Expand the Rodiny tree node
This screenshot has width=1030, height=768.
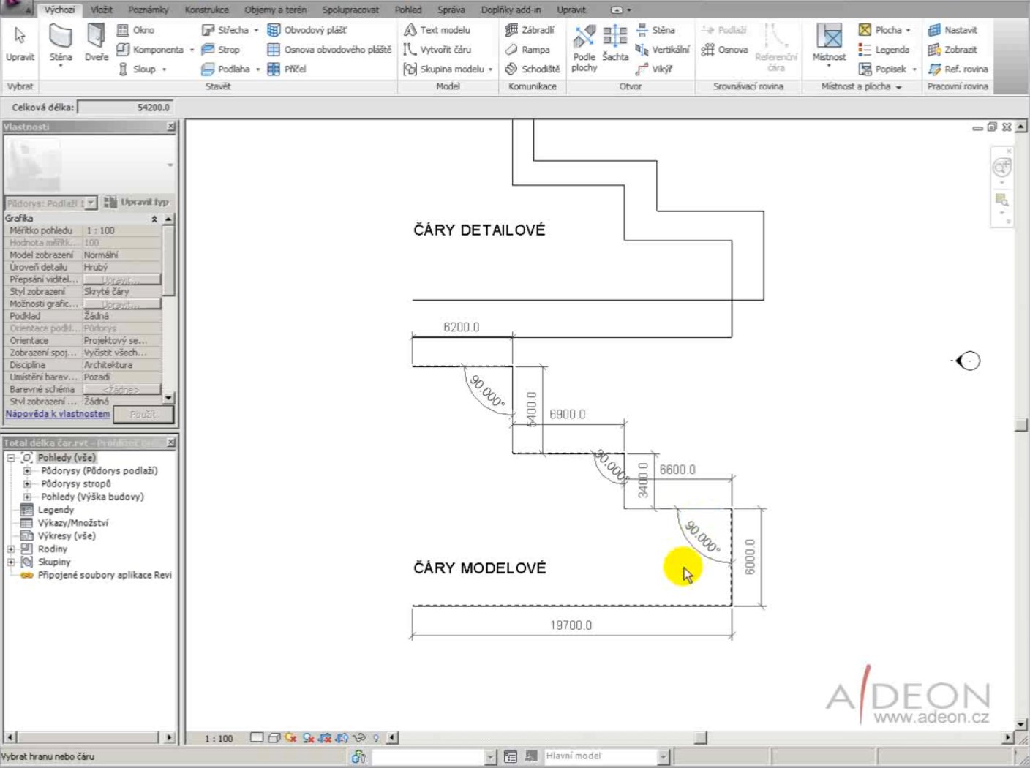[11, 549]
